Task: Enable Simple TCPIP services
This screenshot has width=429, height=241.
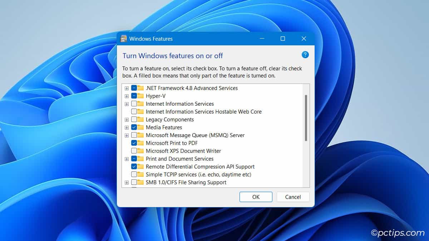Action: point(134,174)
